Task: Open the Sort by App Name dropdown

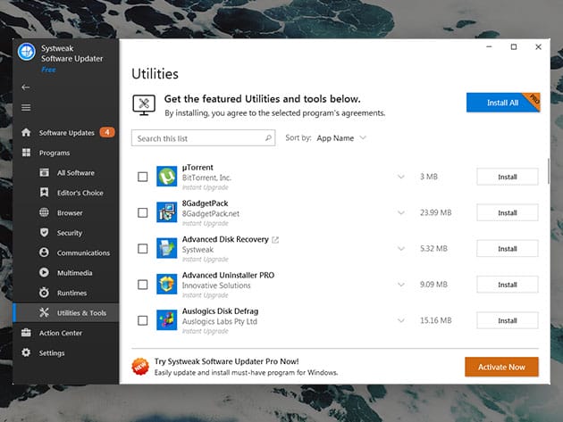Action: tap(341, 138)
